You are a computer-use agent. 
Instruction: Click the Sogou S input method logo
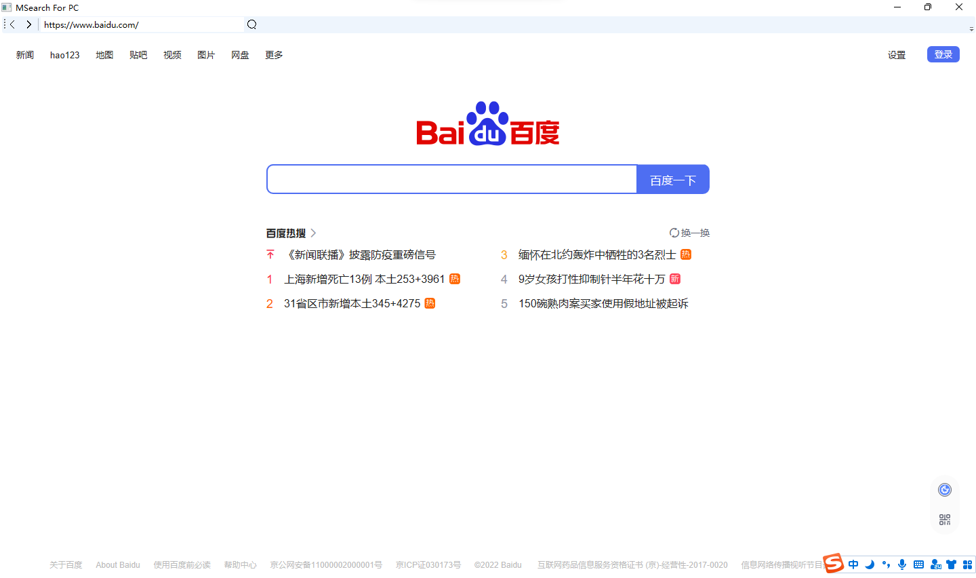(834, 563)
